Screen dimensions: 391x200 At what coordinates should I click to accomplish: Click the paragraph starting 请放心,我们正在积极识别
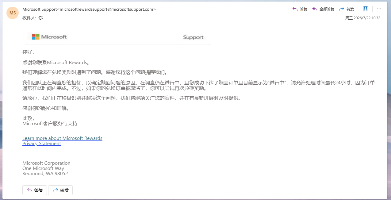coord(132,98)
